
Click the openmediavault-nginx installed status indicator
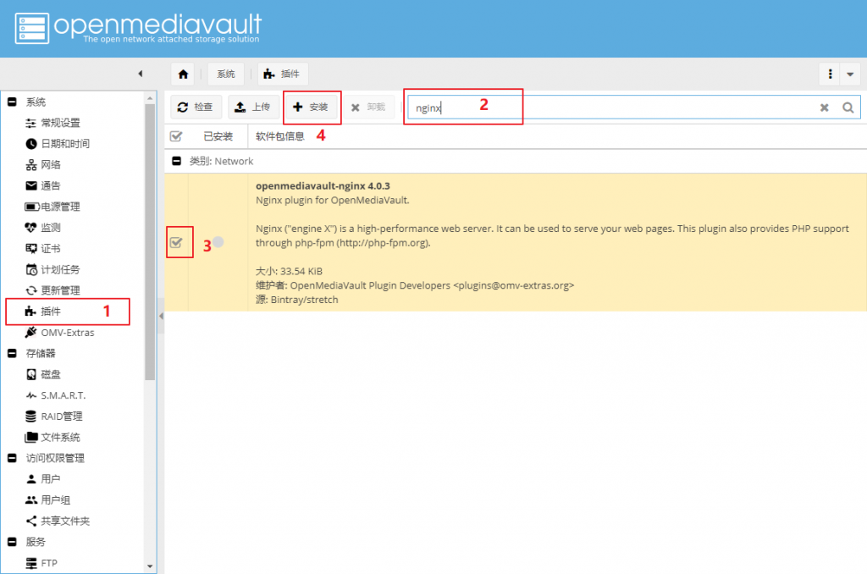pyautogui.click(x=218, y=241)
